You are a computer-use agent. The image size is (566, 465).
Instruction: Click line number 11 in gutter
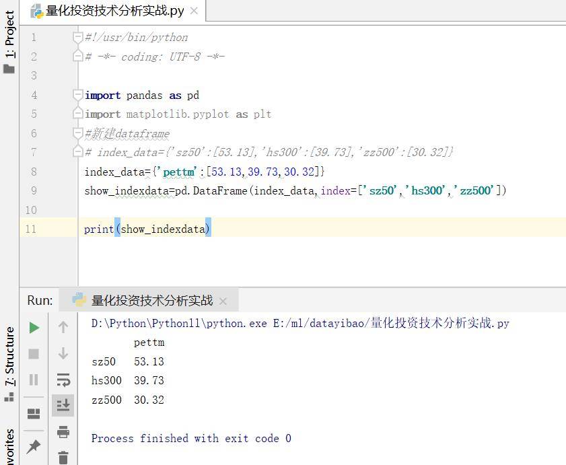coord(31,229)
